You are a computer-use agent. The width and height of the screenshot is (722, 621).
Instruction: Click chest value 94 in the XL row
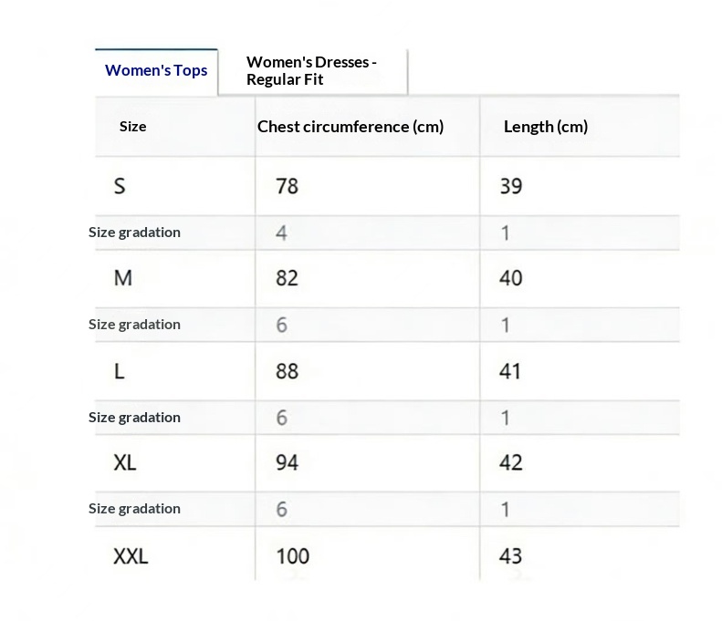287,463
